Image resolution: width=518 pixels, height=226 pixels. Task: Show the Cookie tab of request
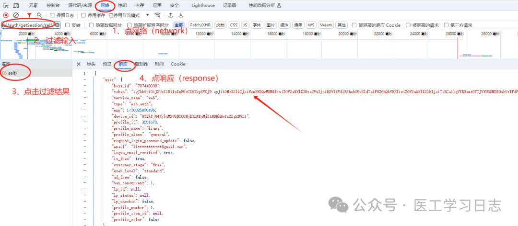click(x=178, y=64)
